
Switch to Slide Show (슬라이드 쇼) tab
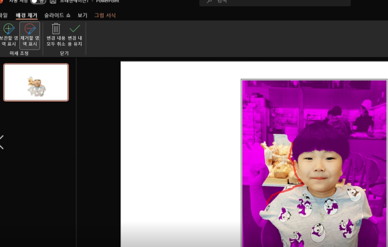pyautogui.click(x=58, y=15)
